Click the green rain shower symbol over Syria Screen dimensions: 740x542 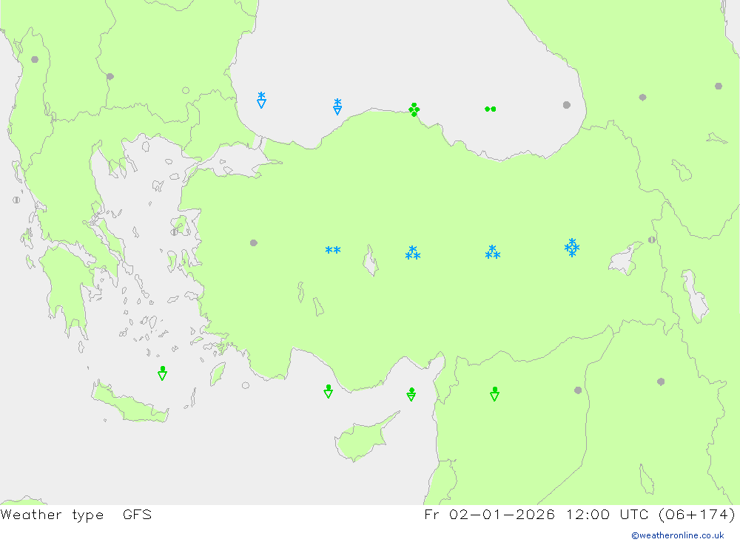pyautogui.click(x=494, y=394)
